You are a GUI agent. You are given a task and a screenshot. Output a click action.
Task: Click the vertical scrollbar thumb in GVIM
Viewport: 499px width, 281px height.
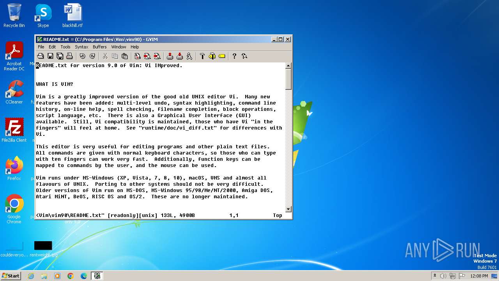click(288, 79)
